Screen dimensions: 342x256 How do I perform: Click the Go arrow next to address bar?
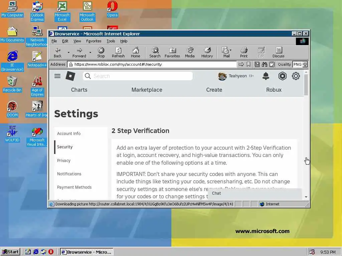(241, 64)
